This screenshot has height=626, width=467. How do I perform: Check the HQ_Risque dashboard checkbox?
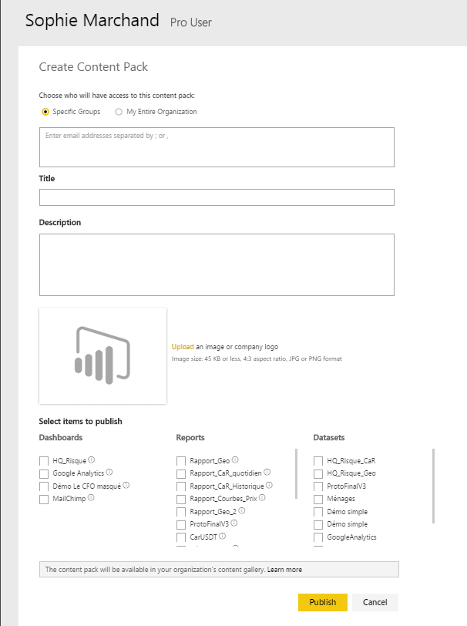point(44,461)
